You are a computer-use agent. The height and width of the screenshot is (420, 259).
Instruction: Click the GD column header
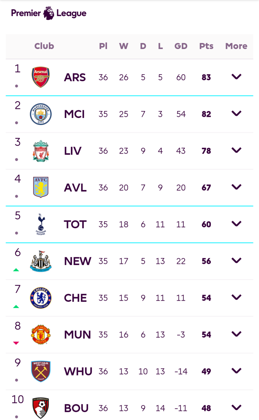[181, 46]
